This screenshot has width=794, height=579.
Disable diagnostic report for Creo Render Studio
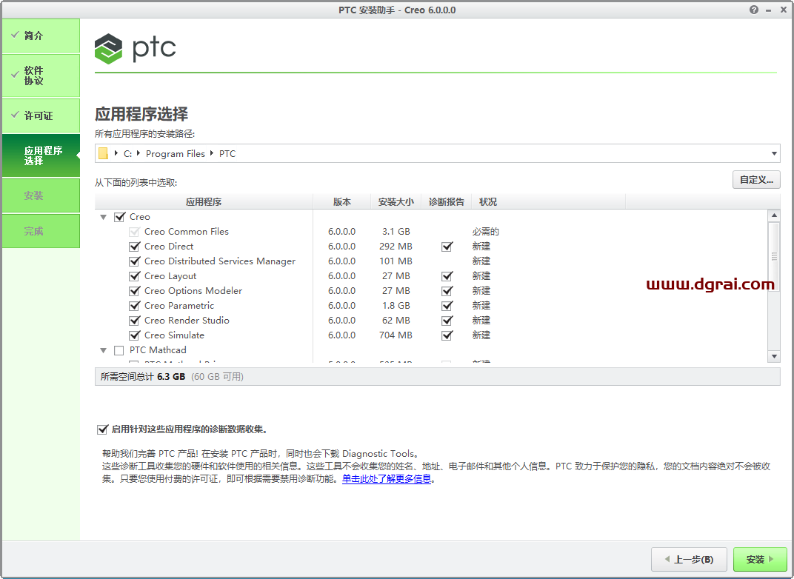pyautogui.click(x=447, y=321)
